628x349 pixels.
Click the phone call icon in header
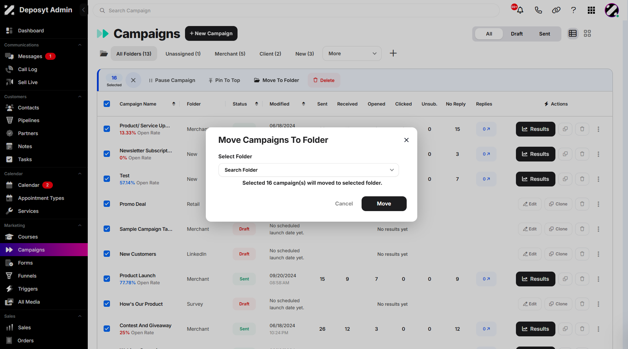(x=538, y=10)
